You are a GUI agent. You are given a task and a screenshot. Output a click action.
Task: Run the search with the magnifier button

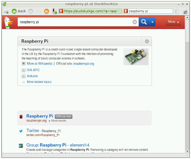(x=144, y=22)
